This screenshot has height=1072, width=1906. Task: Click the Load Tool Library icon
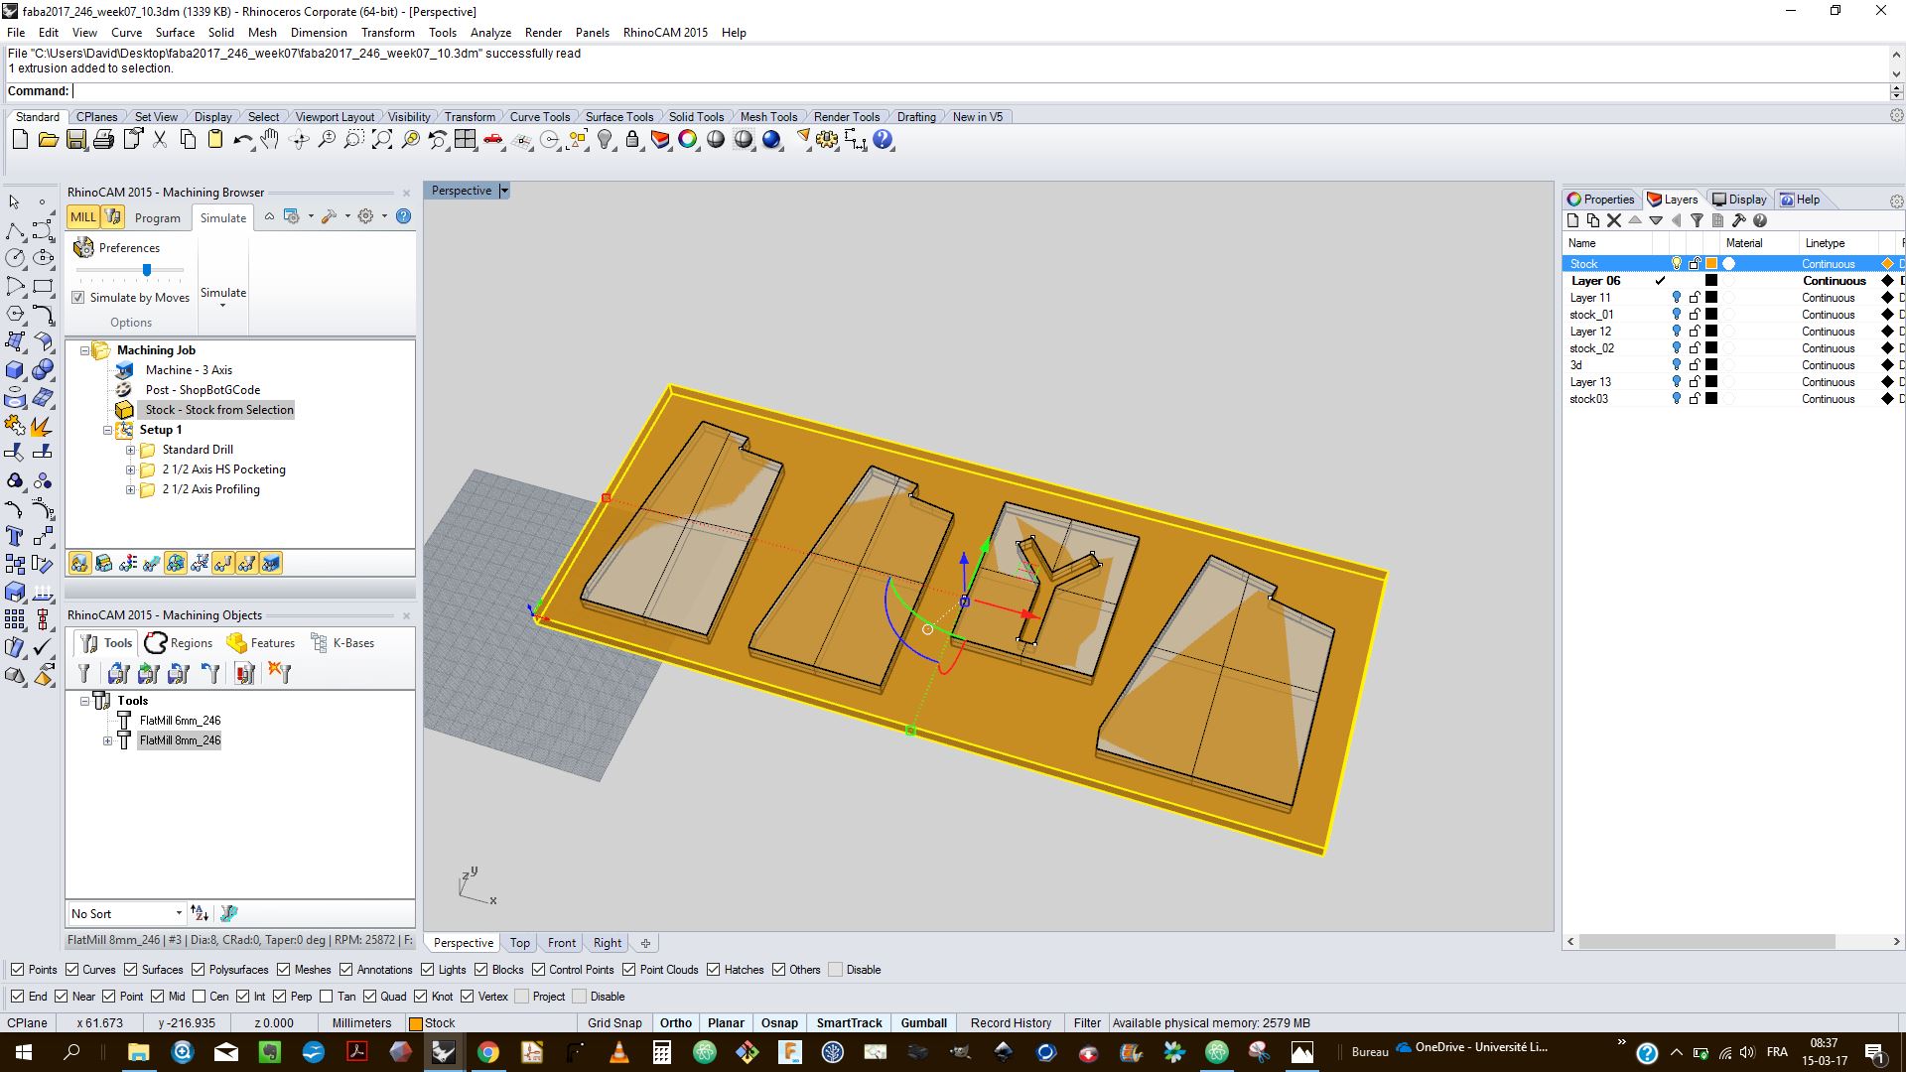(x=118, y=674)
